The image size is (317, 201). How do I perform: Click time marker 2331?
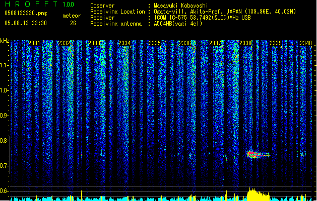point(34,43)
